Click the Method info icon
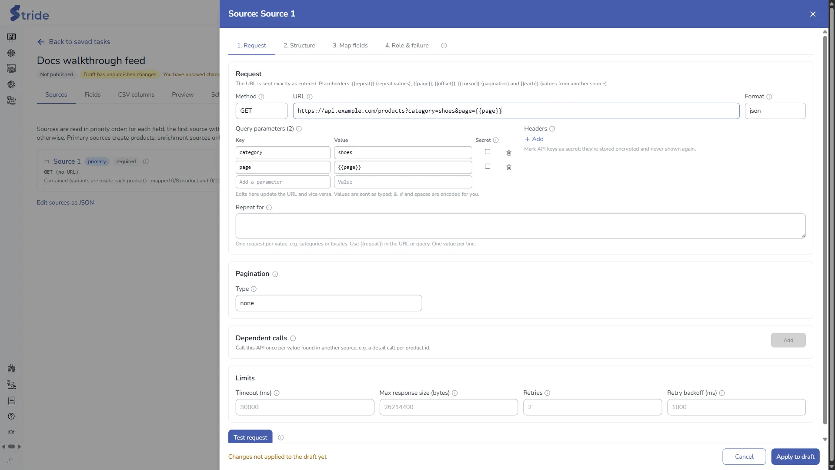 (261, 97)
